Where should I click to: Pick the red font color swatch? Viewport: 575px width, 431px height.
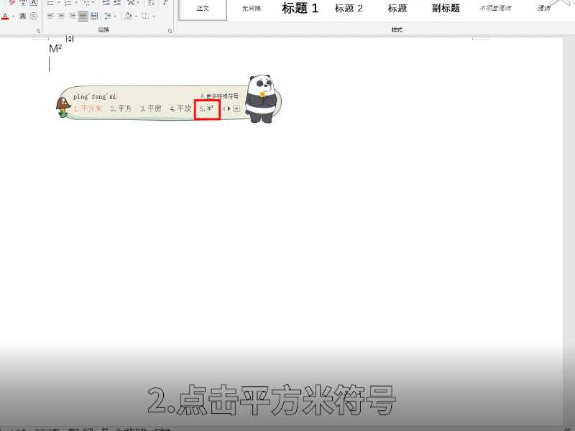coord(6,20)
